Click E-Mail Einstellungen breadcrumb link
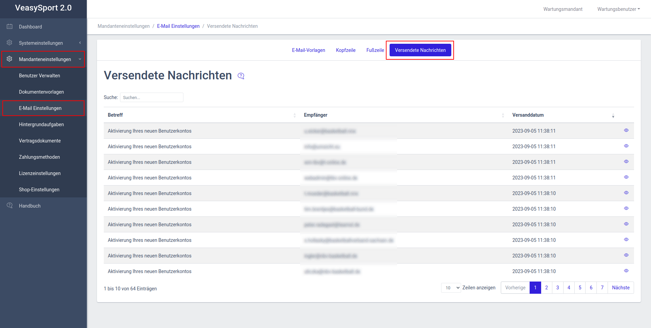This screenshot has width=651, height=328. [178, 26]
